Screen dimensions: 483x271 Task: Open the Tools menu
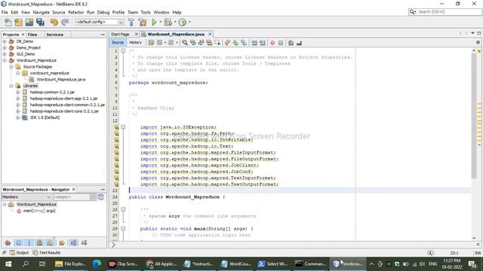pos(146,12)
